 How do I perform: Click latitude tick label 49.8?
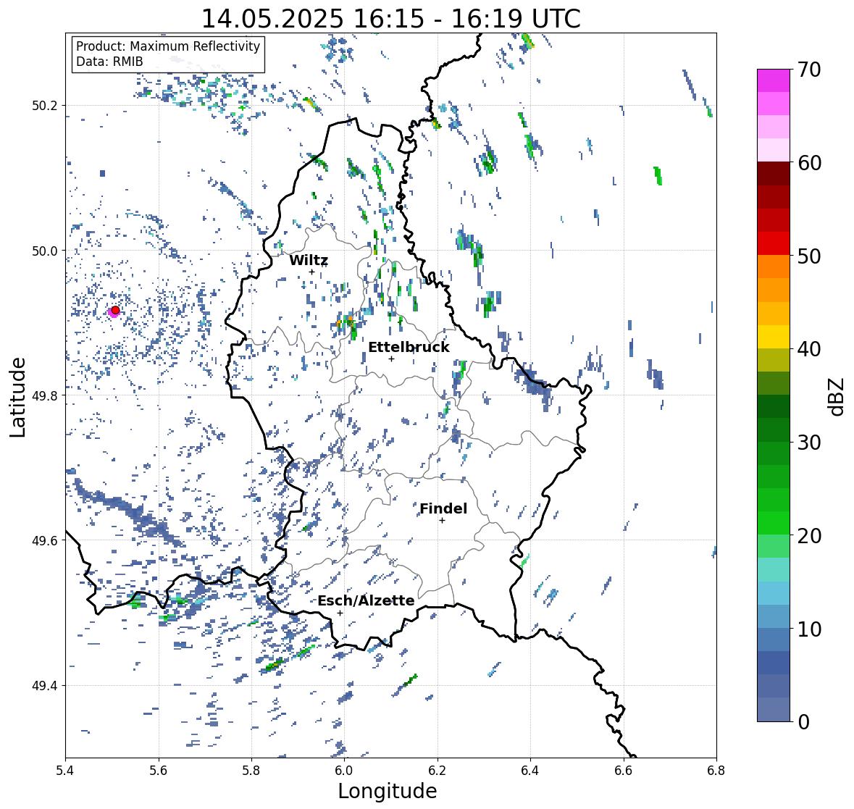(x=45, y=395)
